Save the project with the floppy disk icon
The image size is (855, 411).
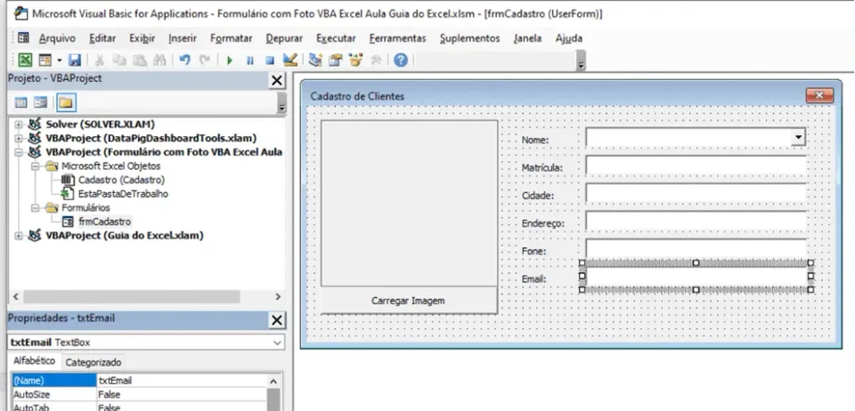click(x=74, y=60)
